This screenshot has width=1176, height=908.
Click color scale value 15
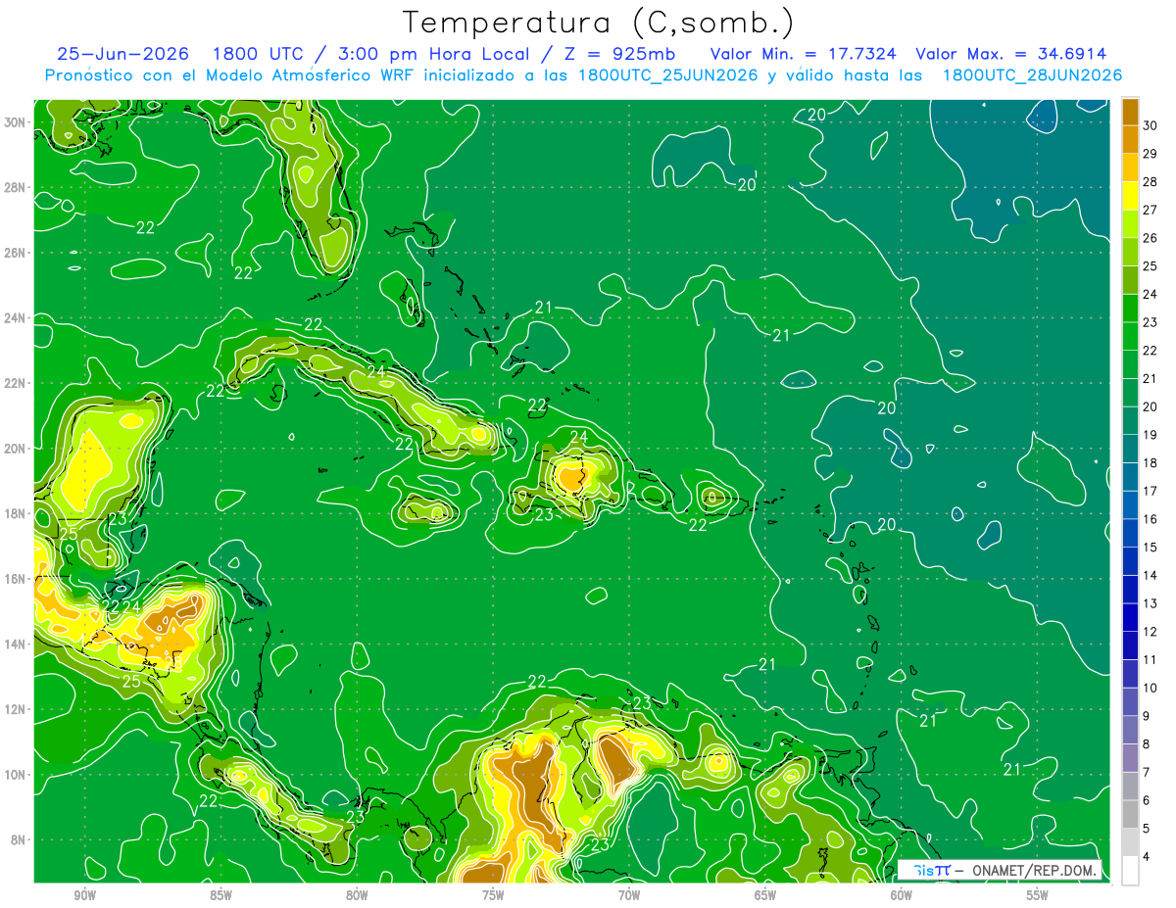(1151, 548)
